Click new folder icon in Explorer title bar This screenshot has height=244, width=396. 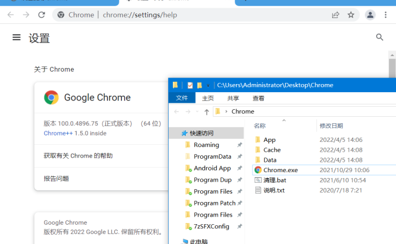click(200, 85)
